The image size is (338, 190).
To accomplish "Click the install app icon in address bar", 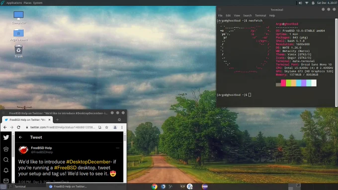I will coord(100,127).
